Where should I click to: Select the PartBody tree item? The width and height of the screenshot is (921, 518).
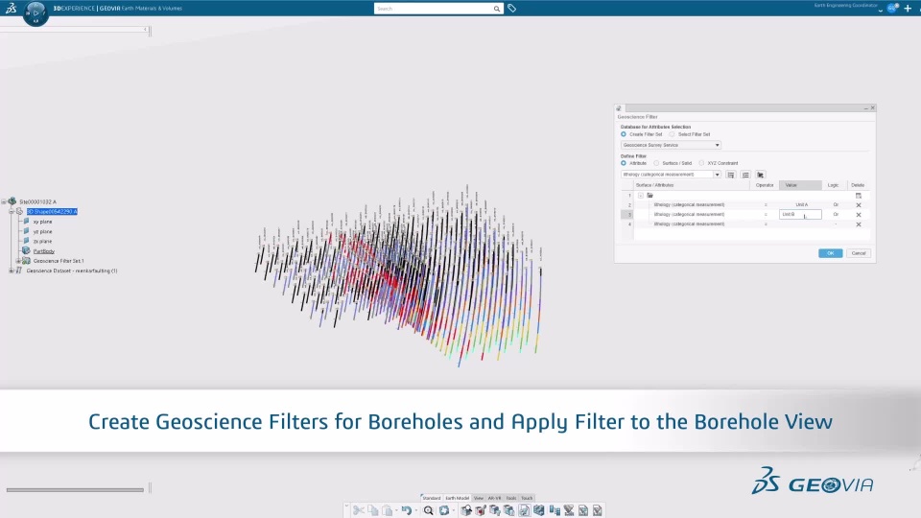pos(43,251)
